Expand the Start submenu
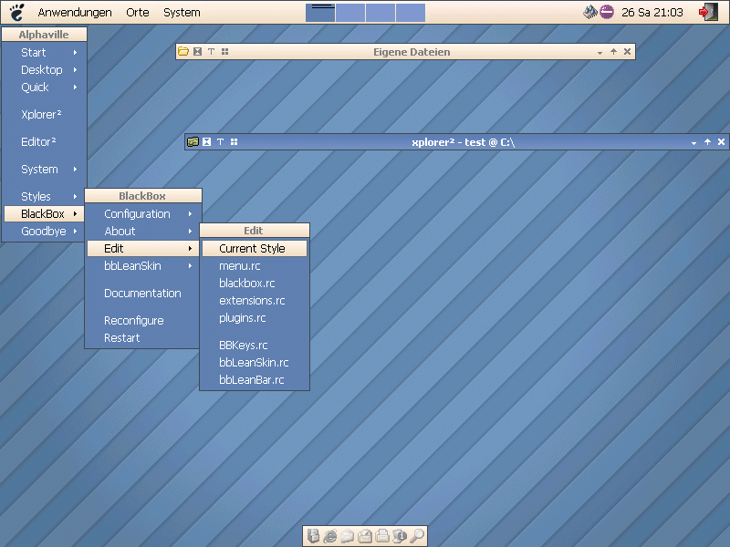This screenshot has width=730, height=547. pos(45,53)
